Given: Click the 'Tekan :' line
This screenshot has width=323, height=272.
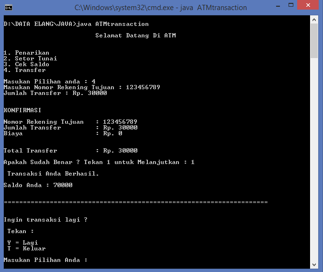Looking at the screenshot, I should coord(21,231).
